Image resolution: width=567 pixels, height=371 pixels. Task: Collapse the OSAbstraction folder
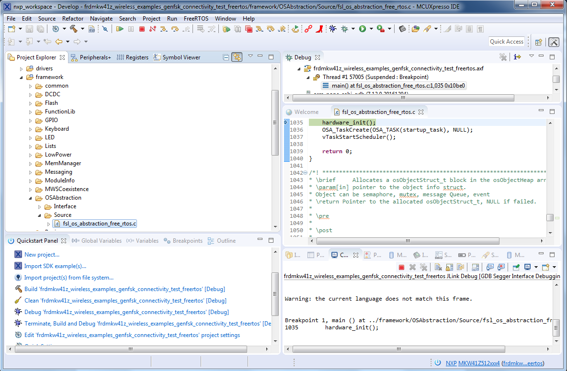(30, 198)
